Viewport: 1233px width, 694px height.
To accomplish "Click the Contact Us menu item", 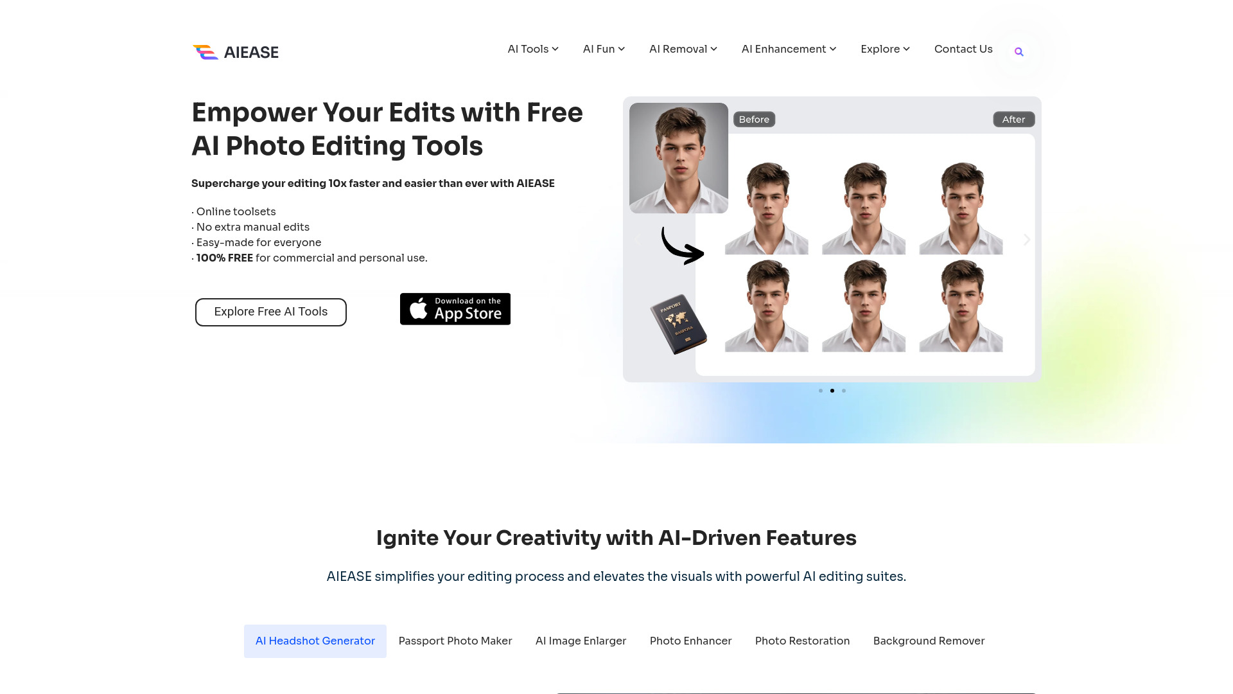I will (963, 48).
